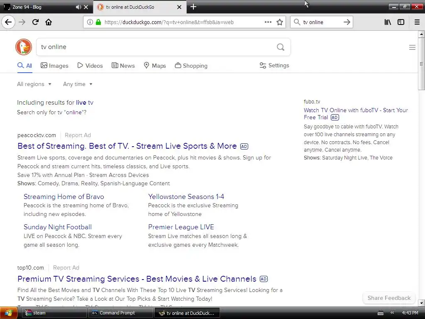This screenshot has height=319, width=425.
Task: Select the All results tab
Action: click(x=24, y=66)
